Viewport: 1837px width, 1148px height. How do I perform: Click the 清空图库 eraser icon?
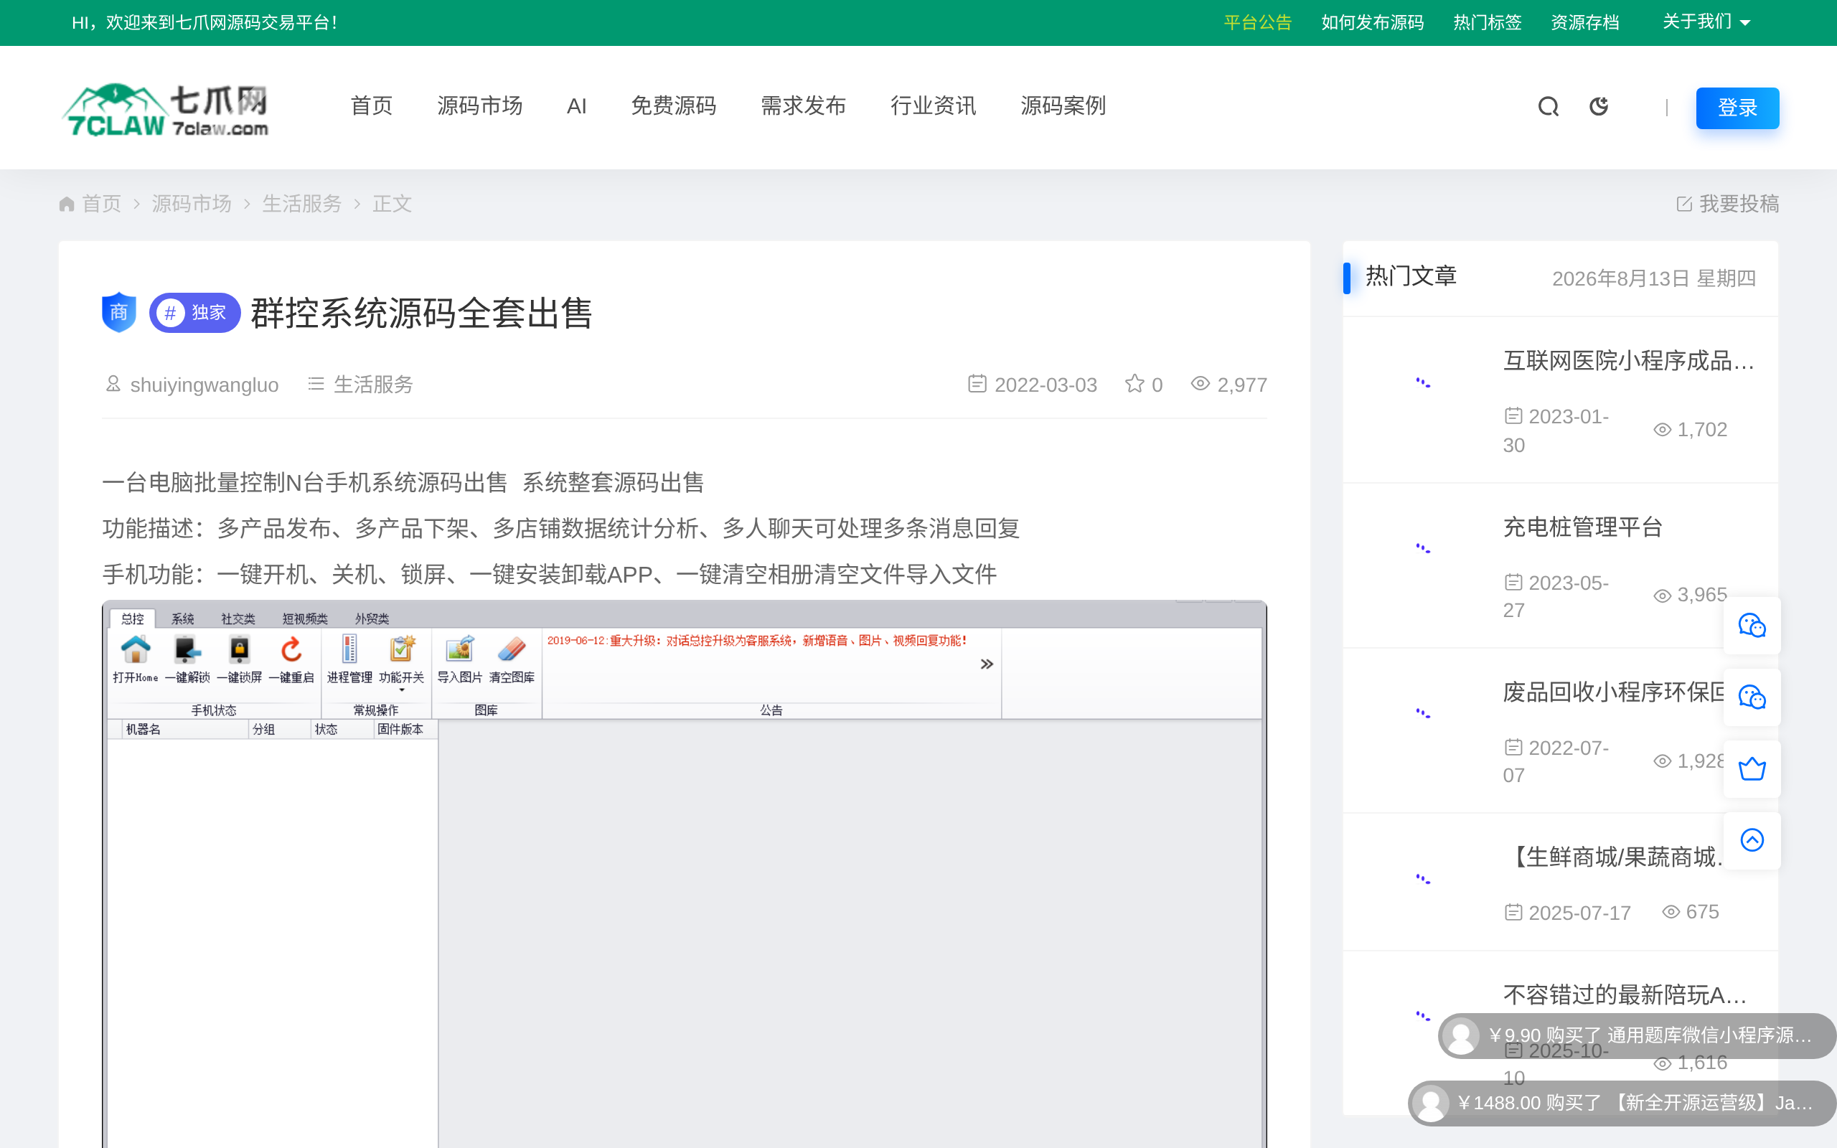point(512,658)
